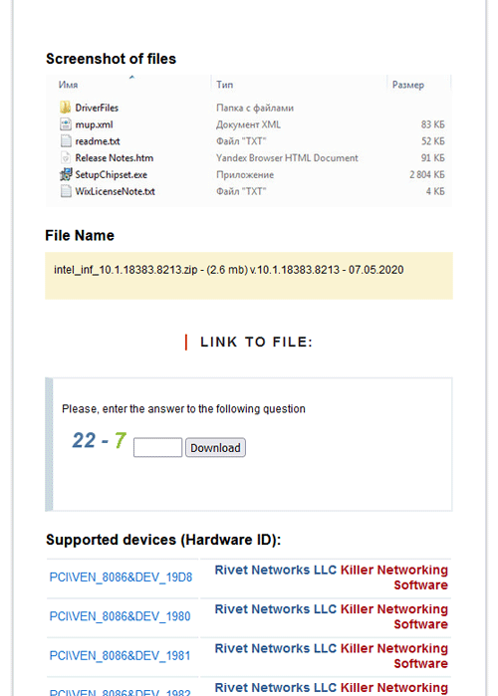
Task: Focus the captcha answer input field
Action: [157, 447]
